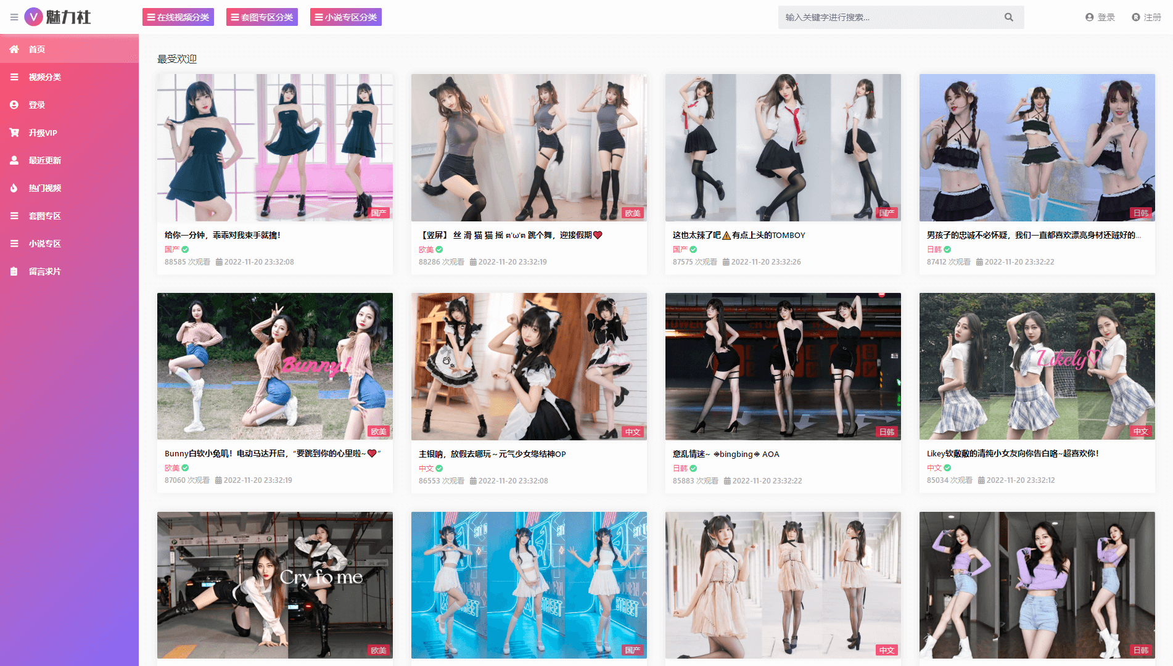This screenshot has height=666, width=1173.
Task: Select 视频分类 in the sidebar
Action: [x=44, y=77]
